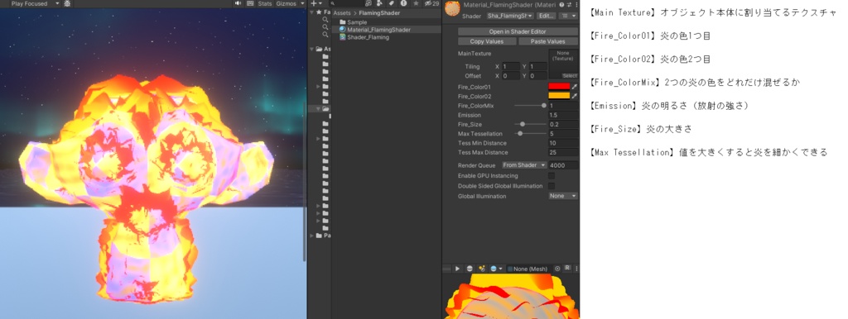Click the keyboard shortcuts icon in Game view

pos(250,3)
